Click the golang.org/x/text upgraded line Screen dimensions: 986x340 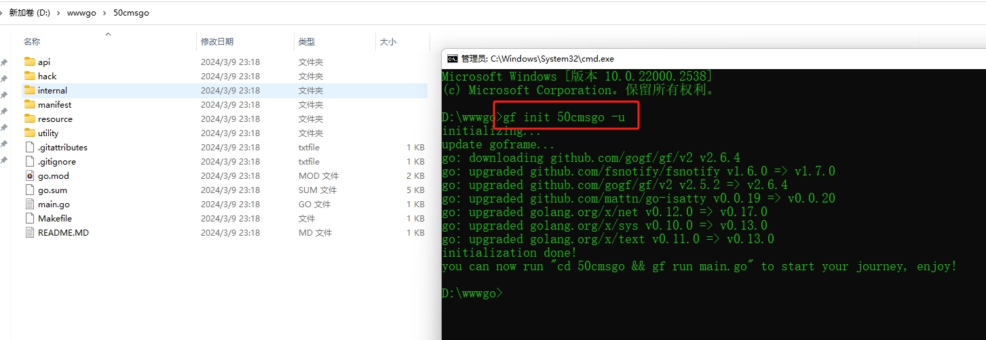click(608, 239)
